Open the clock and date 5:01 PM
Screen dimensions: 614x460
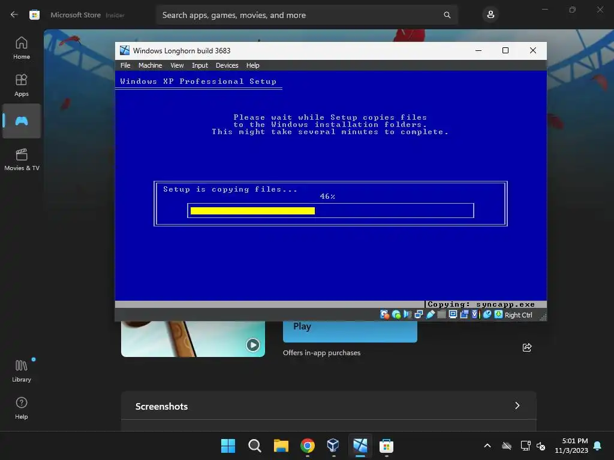pos(571,446)
